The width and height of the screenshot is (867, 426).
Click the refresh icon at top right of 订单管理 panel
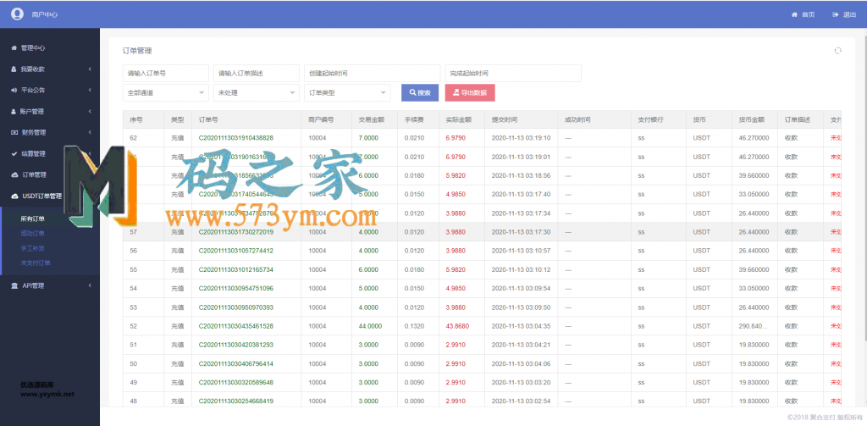tap(837, 50)
